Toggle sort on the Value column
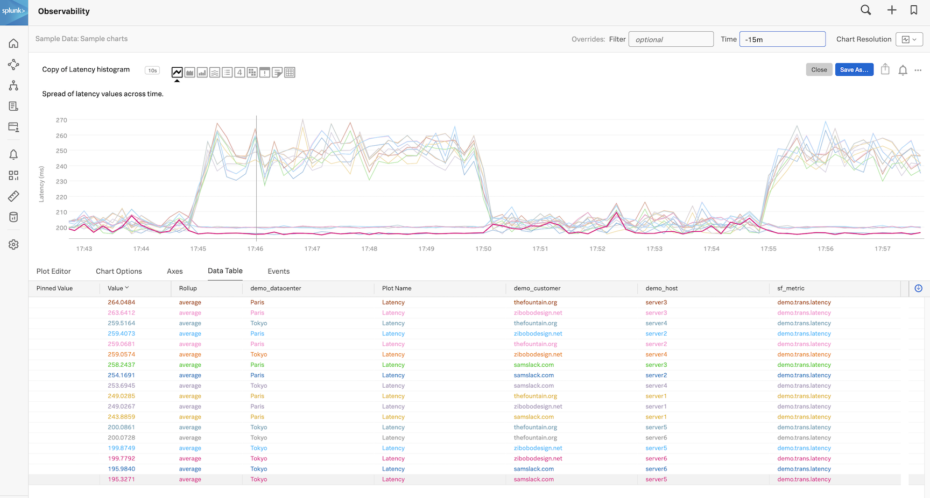930x498 pixels. [x=118, y=288]
